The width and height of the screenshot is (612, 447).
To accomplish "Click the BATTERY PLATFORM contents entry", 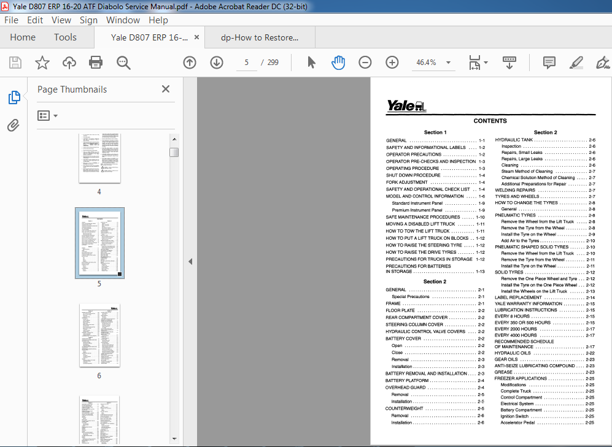I will pos(435,381).
